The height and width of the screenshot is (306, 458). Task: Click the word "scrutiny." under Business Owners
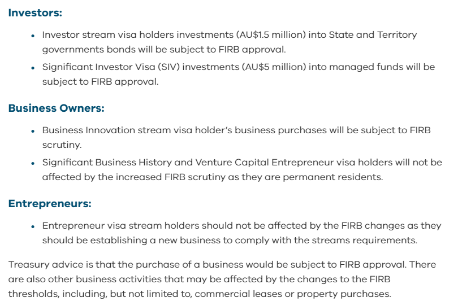click(x=62, y=145)
